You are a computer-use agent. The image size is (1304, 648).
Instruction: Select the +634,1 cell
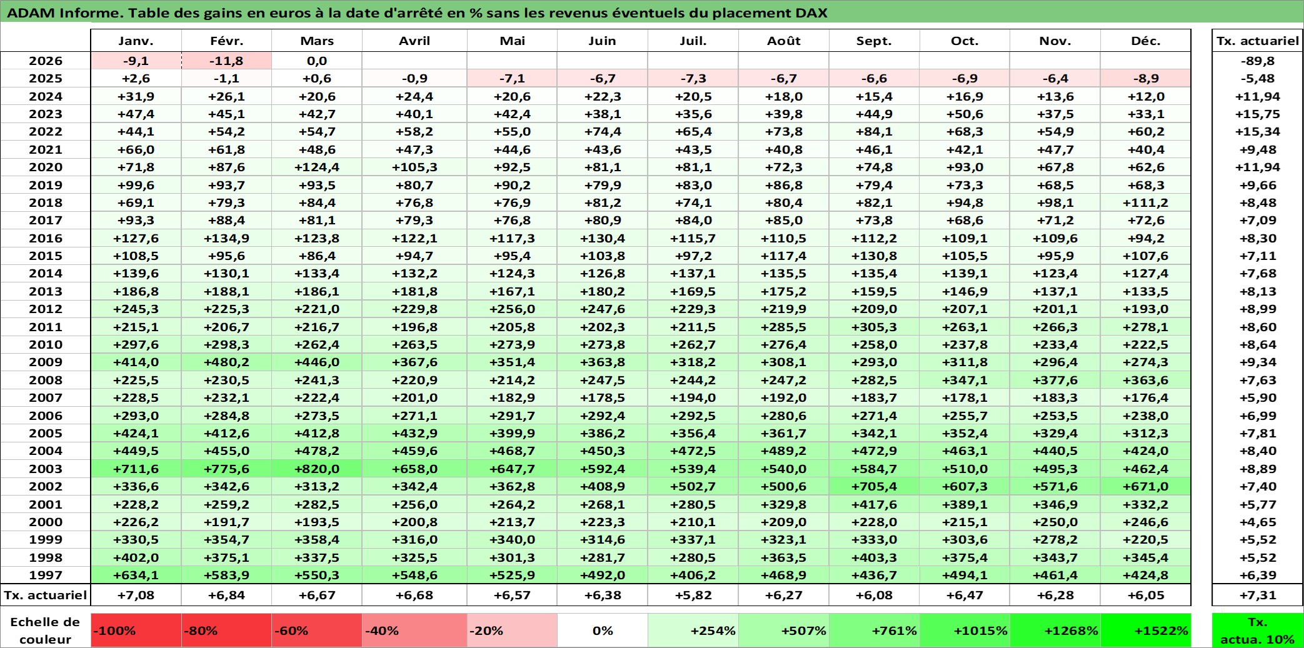pyautogui.click(x=136, y=575)
